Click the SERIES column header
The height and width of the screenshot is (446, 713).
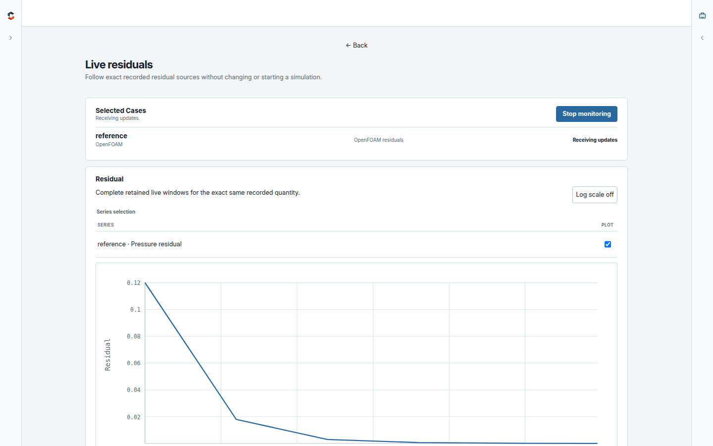point(105,225)
